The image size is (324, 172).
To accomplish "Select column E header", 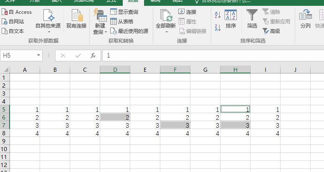I will click(x=145, y=70).
